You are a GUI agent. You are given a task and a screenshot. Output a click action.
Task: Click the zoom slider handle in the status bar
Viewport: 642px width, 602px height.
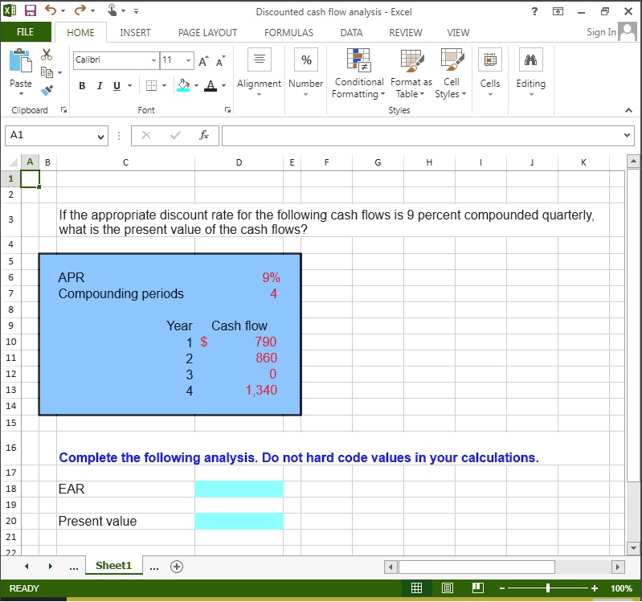point(548,588)
